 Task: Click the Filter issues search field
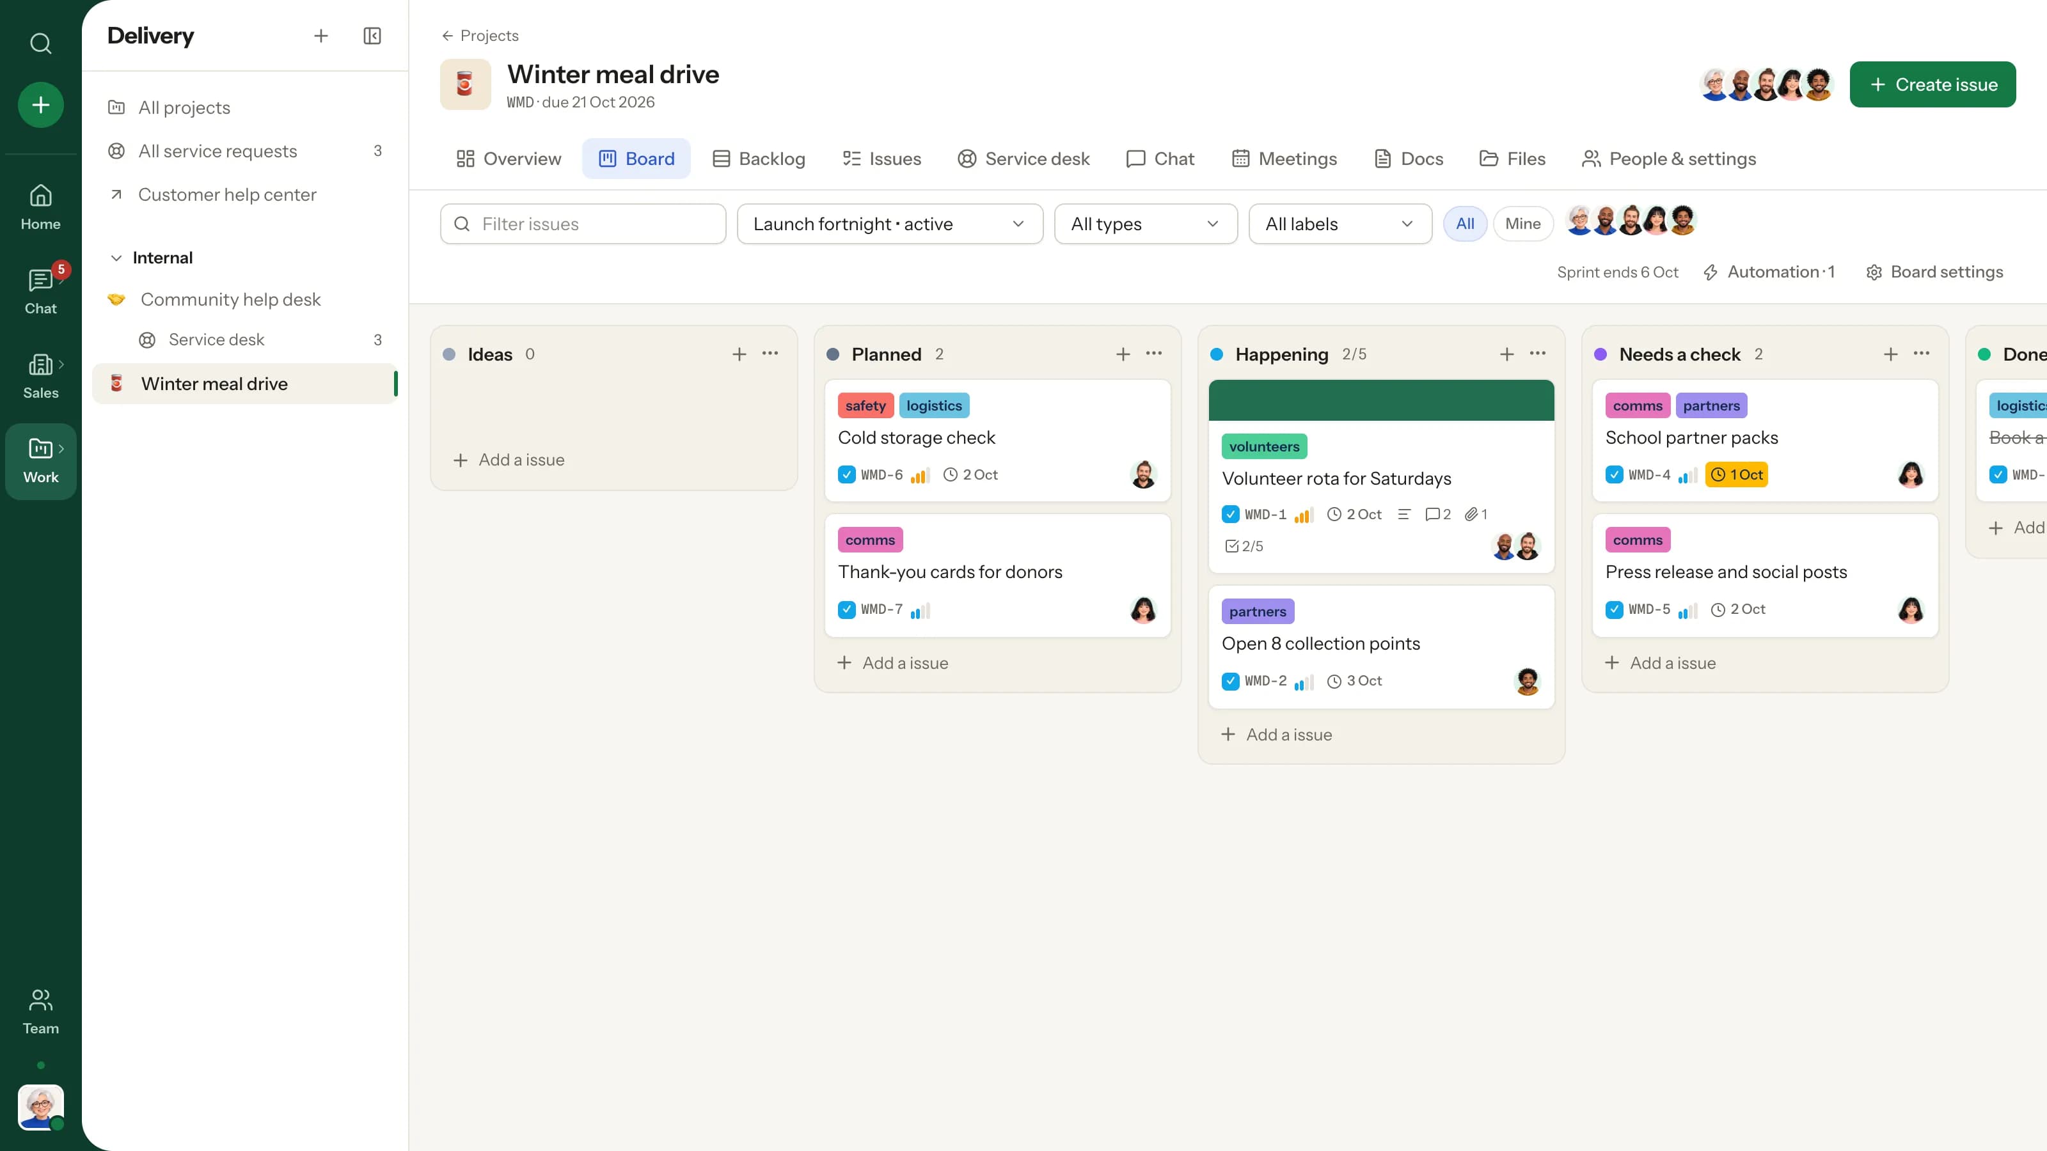583,224
